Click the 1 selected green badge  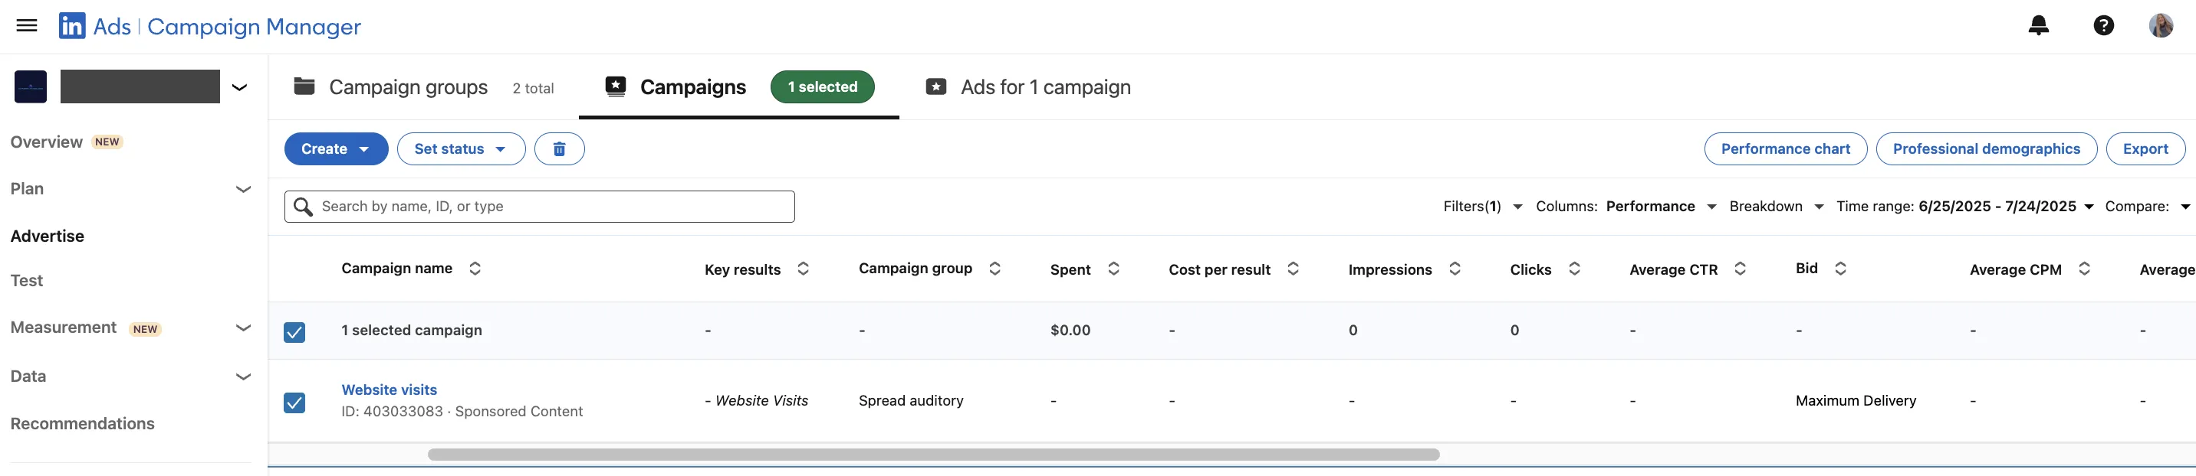pos(822,86)
